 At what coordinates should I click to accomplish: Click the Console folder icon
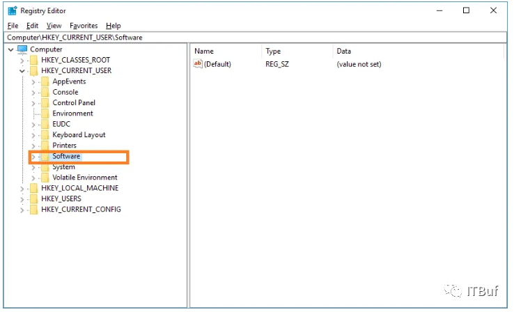(x=45, y=93)
